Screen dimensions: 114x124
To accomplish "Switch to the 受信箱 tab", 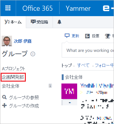I will (x=39, y=22).
